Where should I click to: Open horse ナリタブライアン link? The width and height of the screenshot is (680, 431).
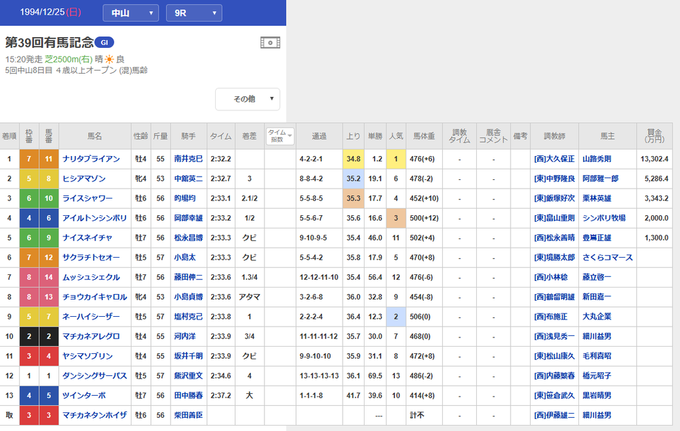pyautogui.click(x=91, y=159)
